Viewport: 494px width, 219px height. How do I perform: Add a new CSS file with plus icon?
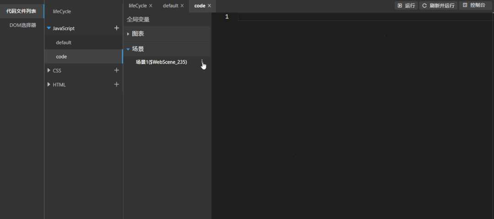pos(117,70)
